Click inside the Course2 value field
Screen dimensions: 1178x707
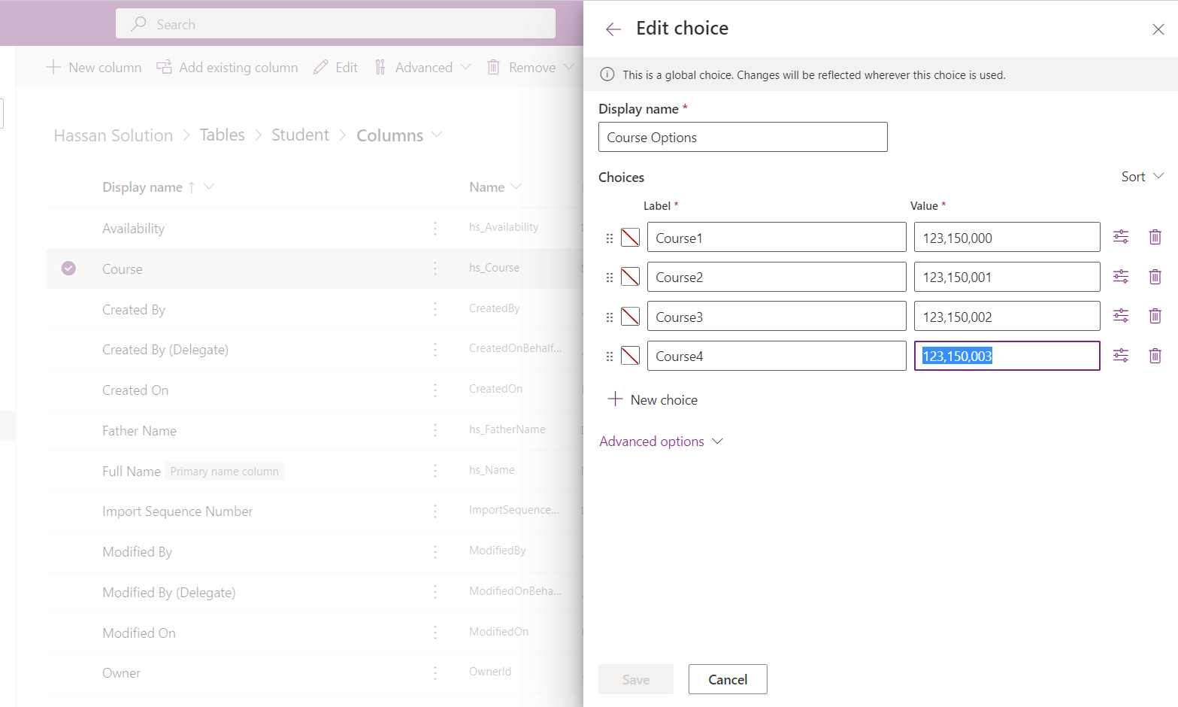click(x=1007, y=277)
